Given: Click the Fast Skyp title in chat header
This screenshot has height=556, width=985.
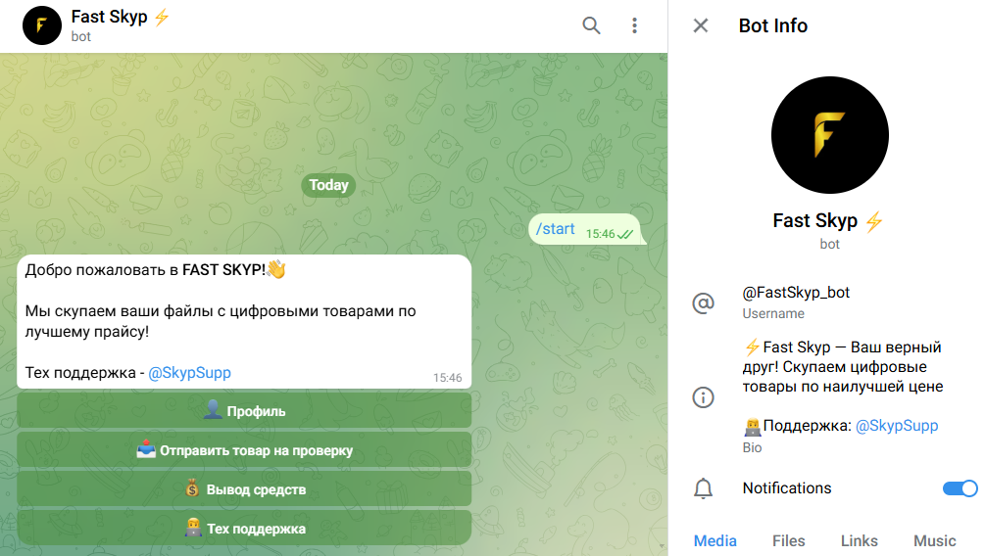Looking at the screenshot, I should coord(110,17).
